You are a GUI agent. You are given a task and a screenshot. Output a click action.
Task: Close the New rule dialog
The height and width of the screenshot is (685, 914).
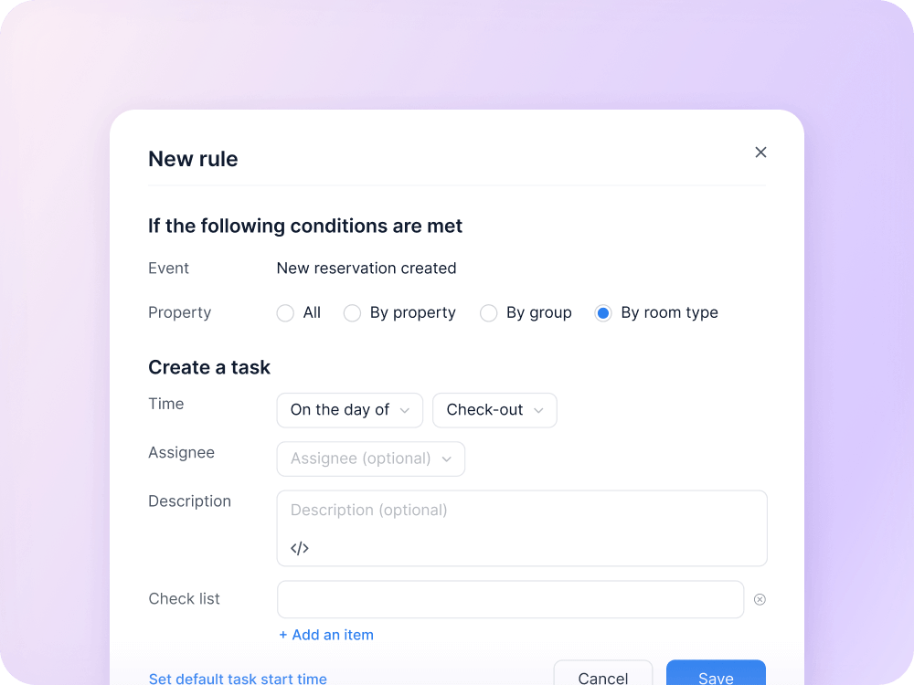[x=760, y=152]
